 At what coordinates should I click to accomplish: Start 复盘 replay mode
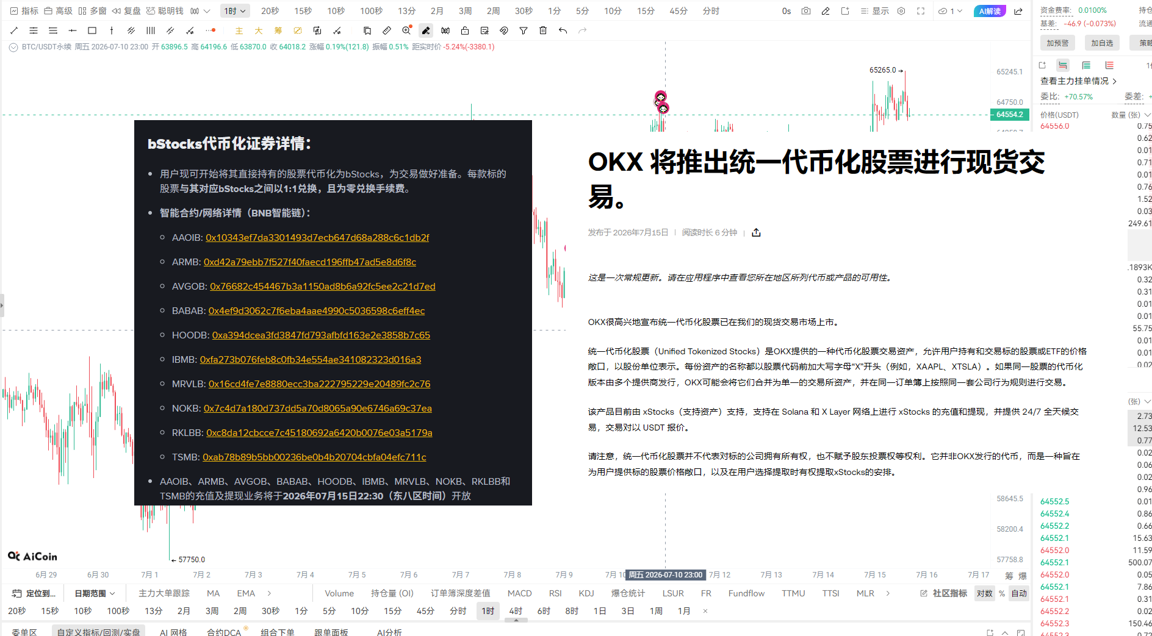click(x=127, y=11)
